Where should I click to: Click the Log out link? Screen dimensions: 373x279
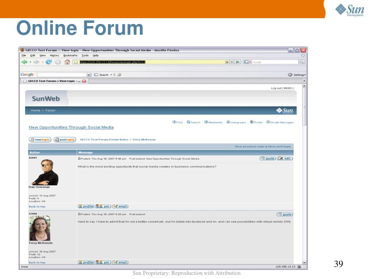tap(282, 88)
